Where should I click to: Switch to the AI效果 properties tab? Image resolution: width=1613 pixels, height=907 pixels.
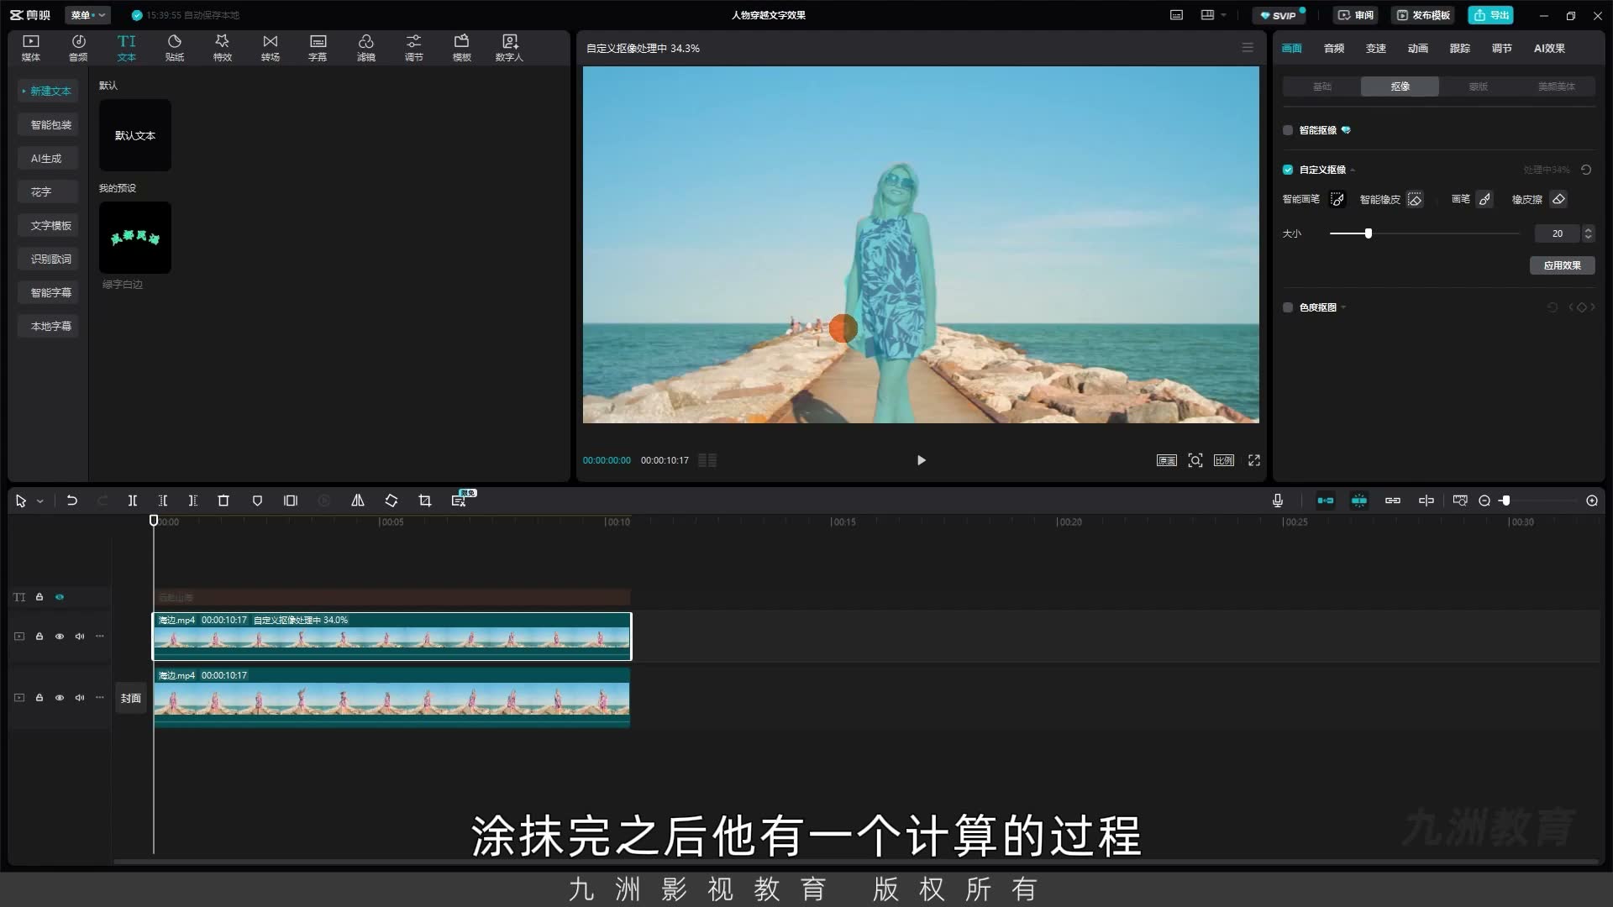[x=1549, y=48]
